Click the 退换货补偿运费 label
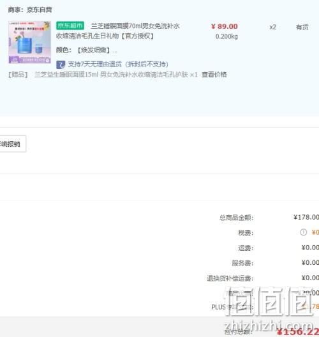The image size is (319, 337). click(x=230, y=278)
